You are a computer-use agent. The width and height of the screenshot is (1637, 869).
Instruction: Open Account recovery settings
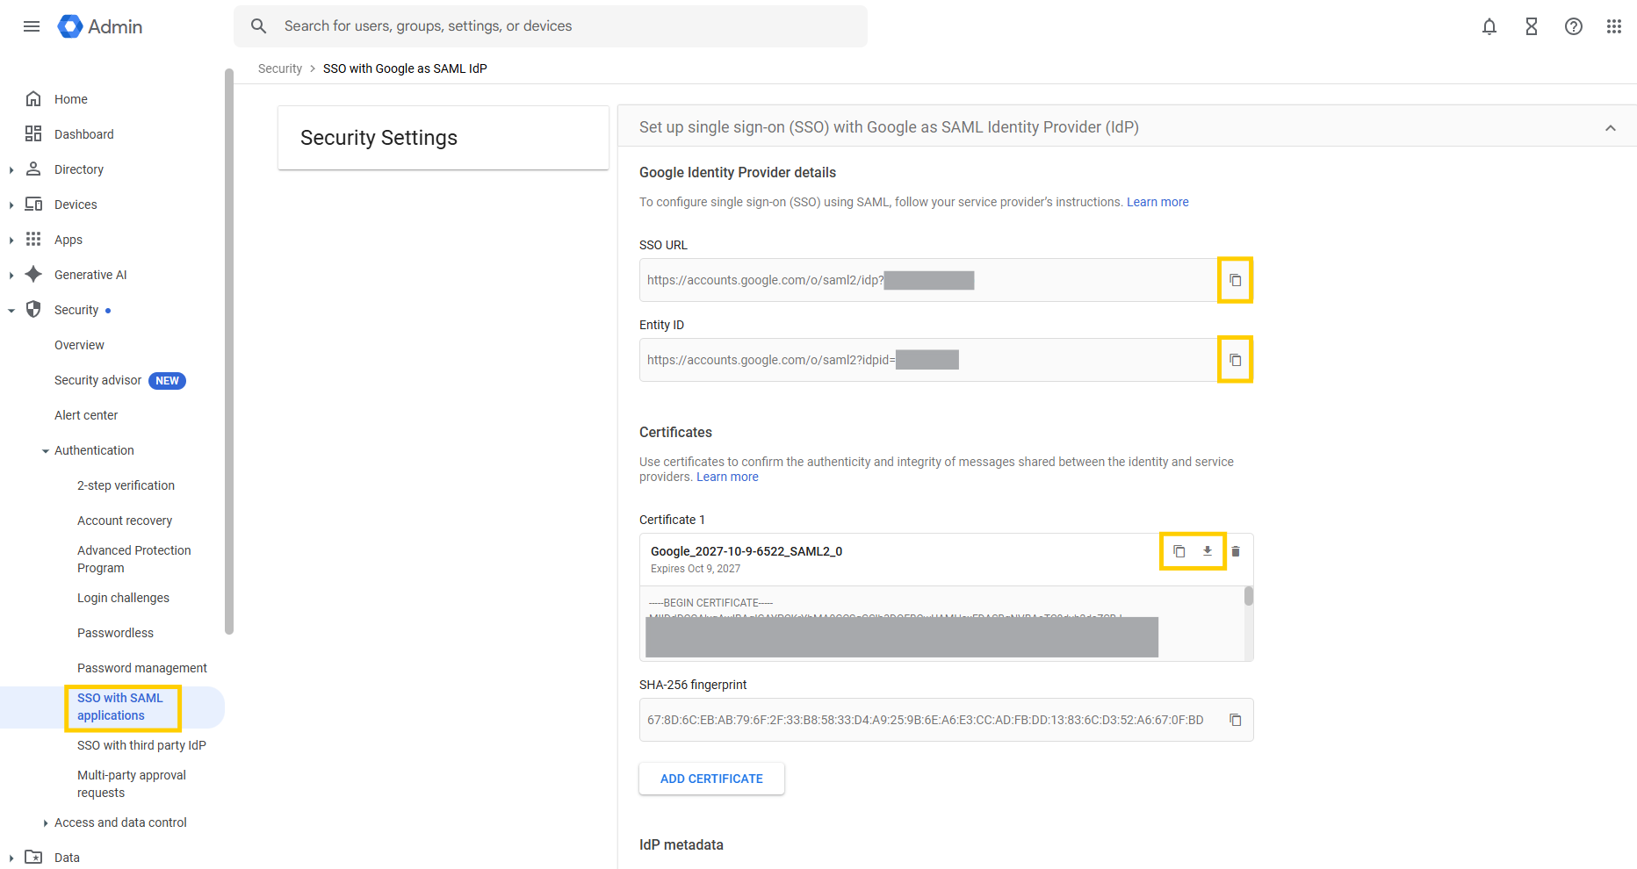pos(125,521)
